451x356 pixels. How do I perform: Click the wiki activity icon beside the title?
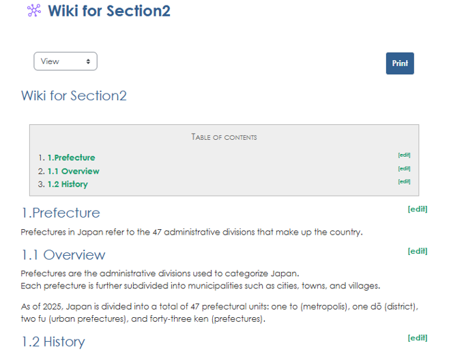[x=34, y=11]
